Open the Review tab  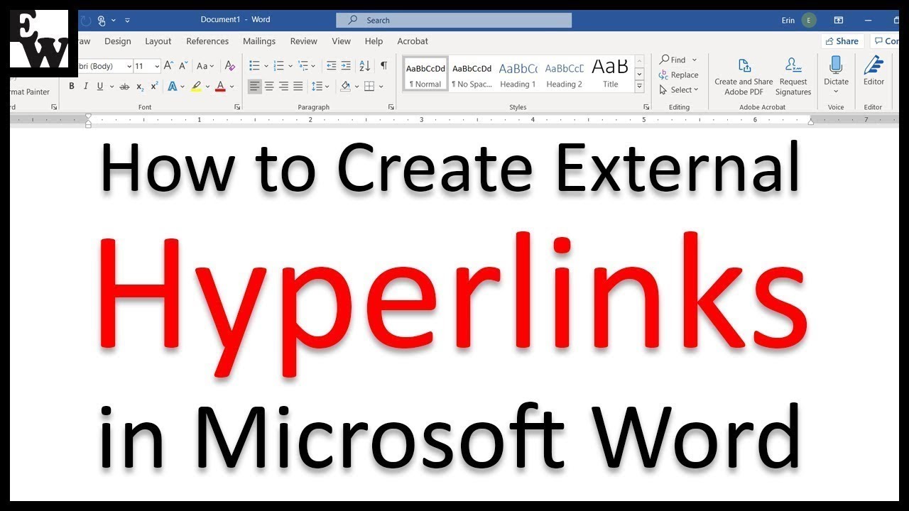tap(304, 41)
